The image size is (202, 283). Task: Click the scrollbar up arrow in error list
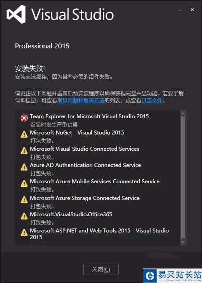click(183, 113)
